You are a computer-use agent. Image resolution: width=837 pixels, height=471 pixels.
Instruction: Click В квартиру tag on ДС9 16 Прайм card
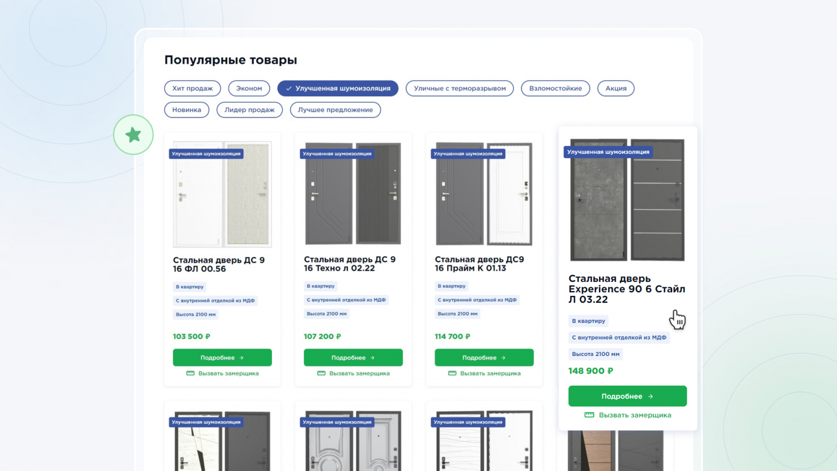pos(451,286)
